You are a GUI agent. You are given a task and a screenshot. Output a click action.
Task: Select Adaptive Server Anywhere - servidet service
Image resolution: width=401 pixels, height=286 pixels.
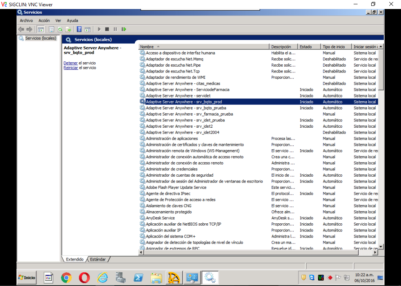[258, 96]
